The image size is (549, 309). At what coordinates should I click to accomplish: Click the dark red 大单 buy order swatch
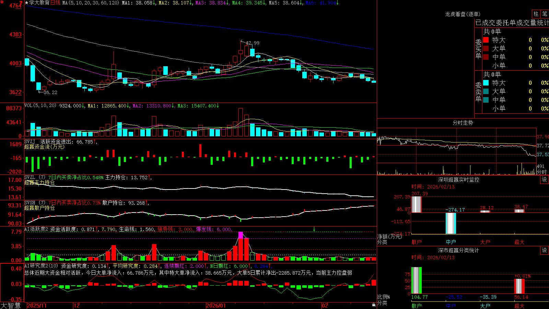tap(486, 48)
